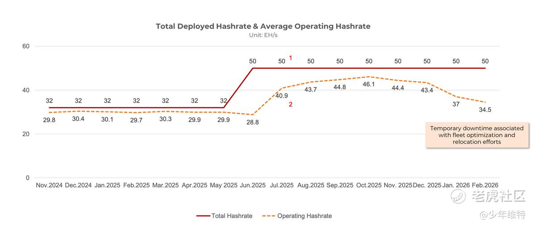Select the Oct.2025 axis label
This screenshot has width=536, height=227.
click(369, 185)
